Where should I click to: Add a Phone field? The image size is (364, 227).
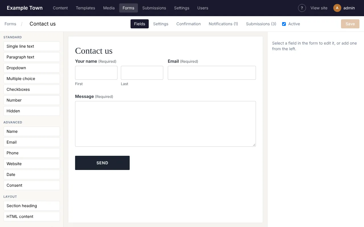(32, 153)
